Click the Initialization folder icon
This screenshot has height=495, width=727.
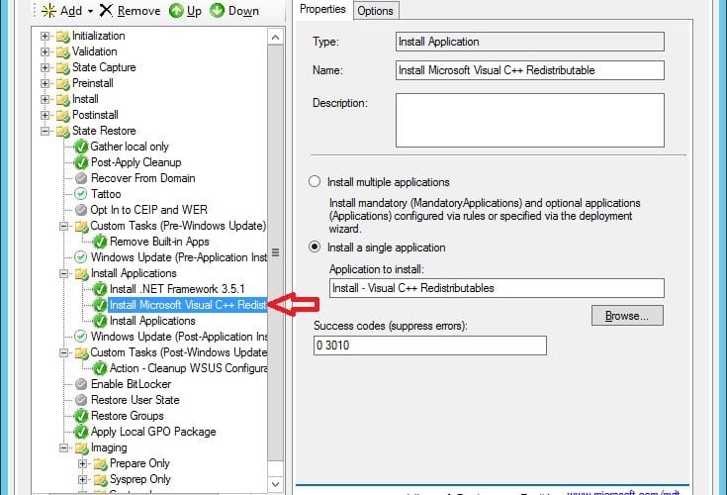[x=62, y=37]
